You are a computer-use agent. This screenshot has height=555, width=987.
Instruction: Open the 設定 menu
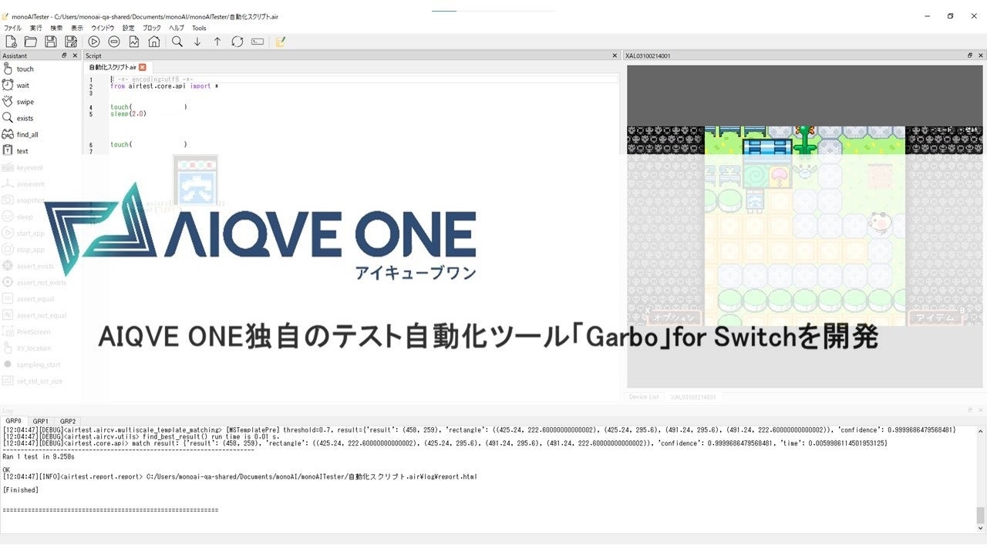click(x=129, y=28)
